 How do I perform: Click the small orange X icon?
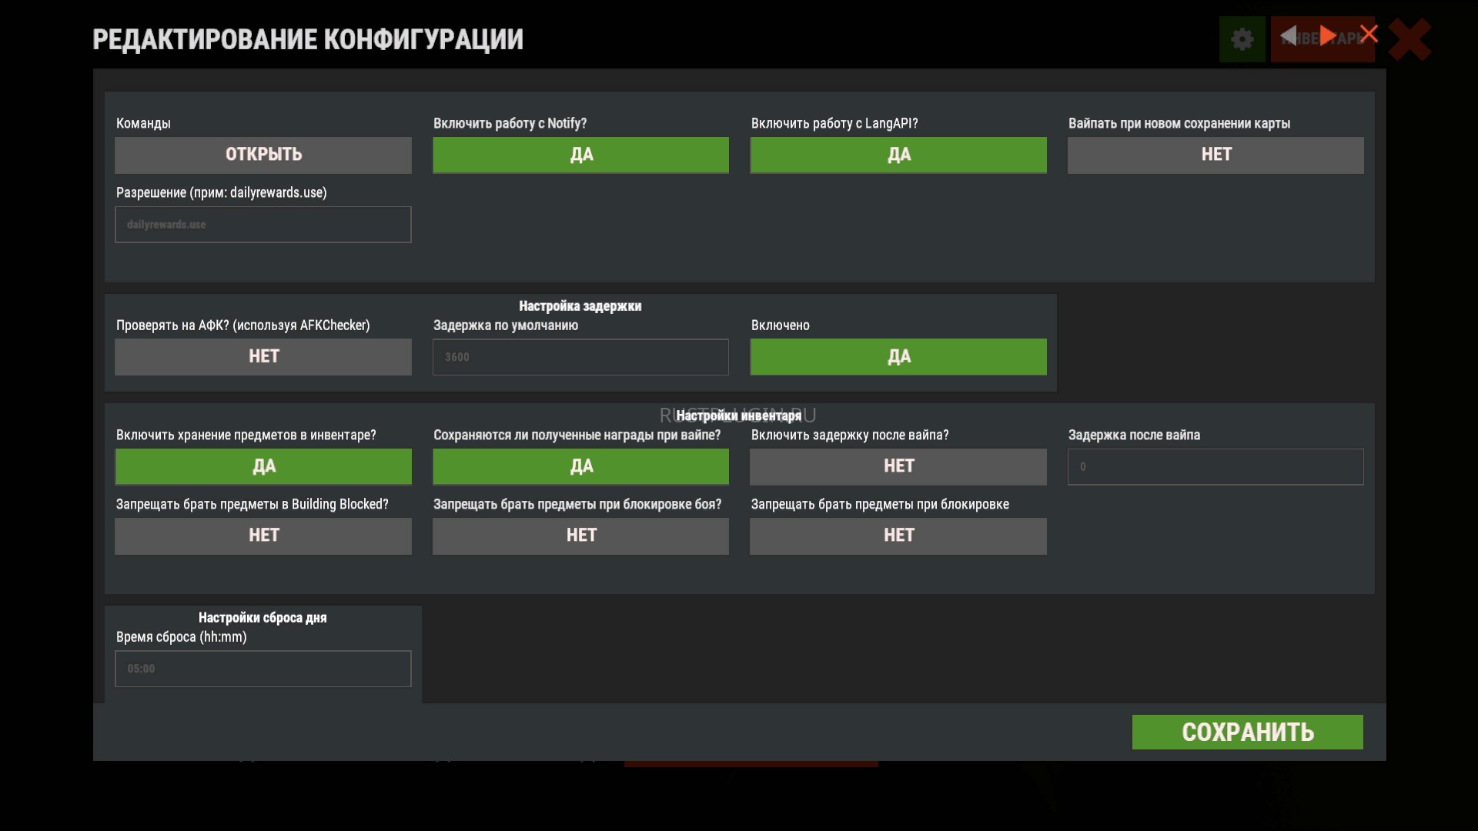click(1369, 34)
